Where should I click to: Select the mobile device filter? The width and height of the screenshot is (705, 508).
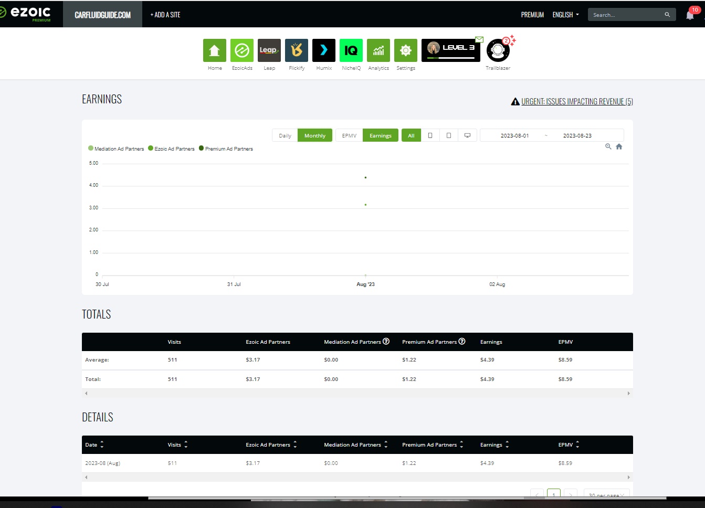430,135
